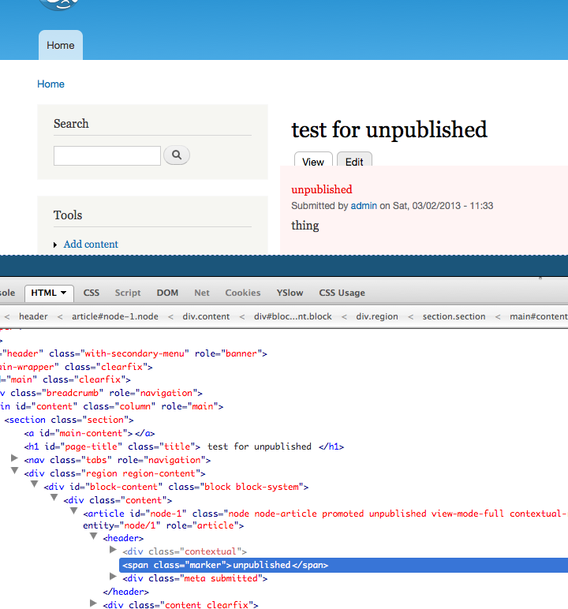Open the HTML panel dropdown arrow
This screenshot has width=568, height=609.
coord(63,293)
